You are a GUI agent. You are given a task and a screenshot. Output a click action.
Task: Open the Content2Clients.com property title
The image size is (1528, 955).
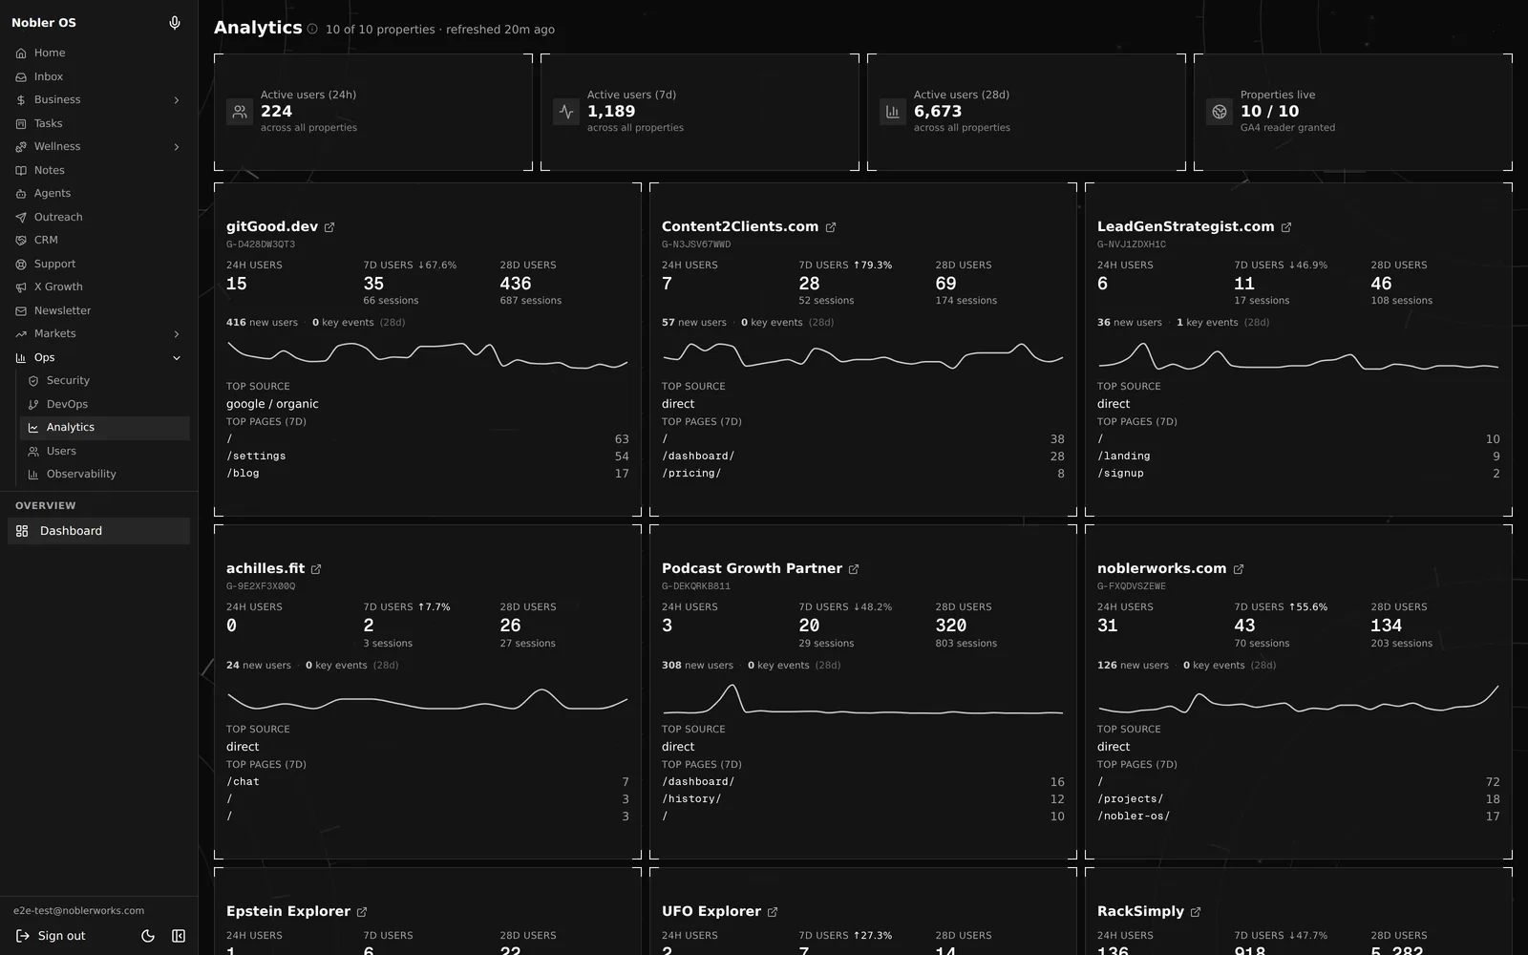pyautogui.click(x=740, y=226)
